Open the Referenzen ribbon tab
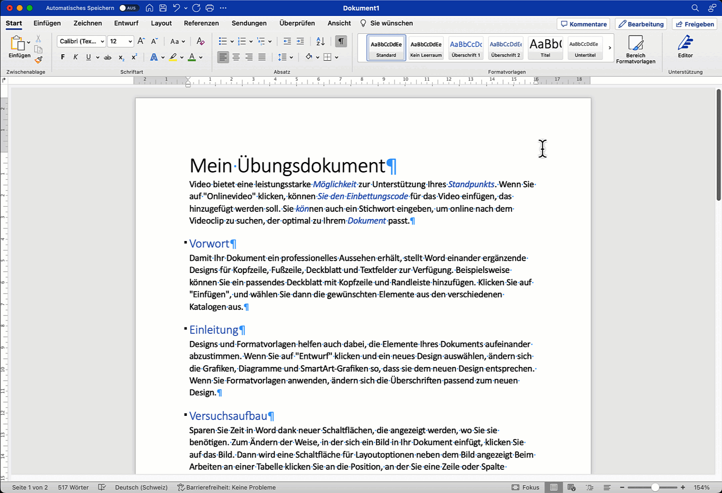This screenshot has width=722, height=493. [201, 23]
